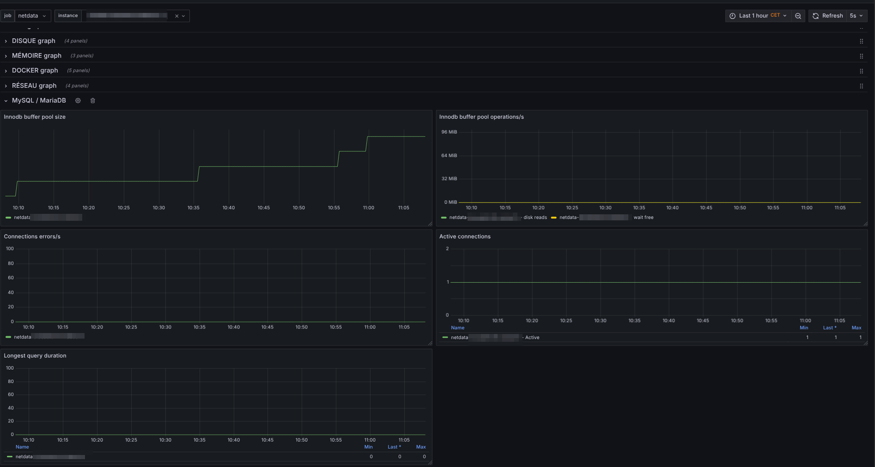
Task: Toggle Active series in connections legend
Action: [532, 338]
